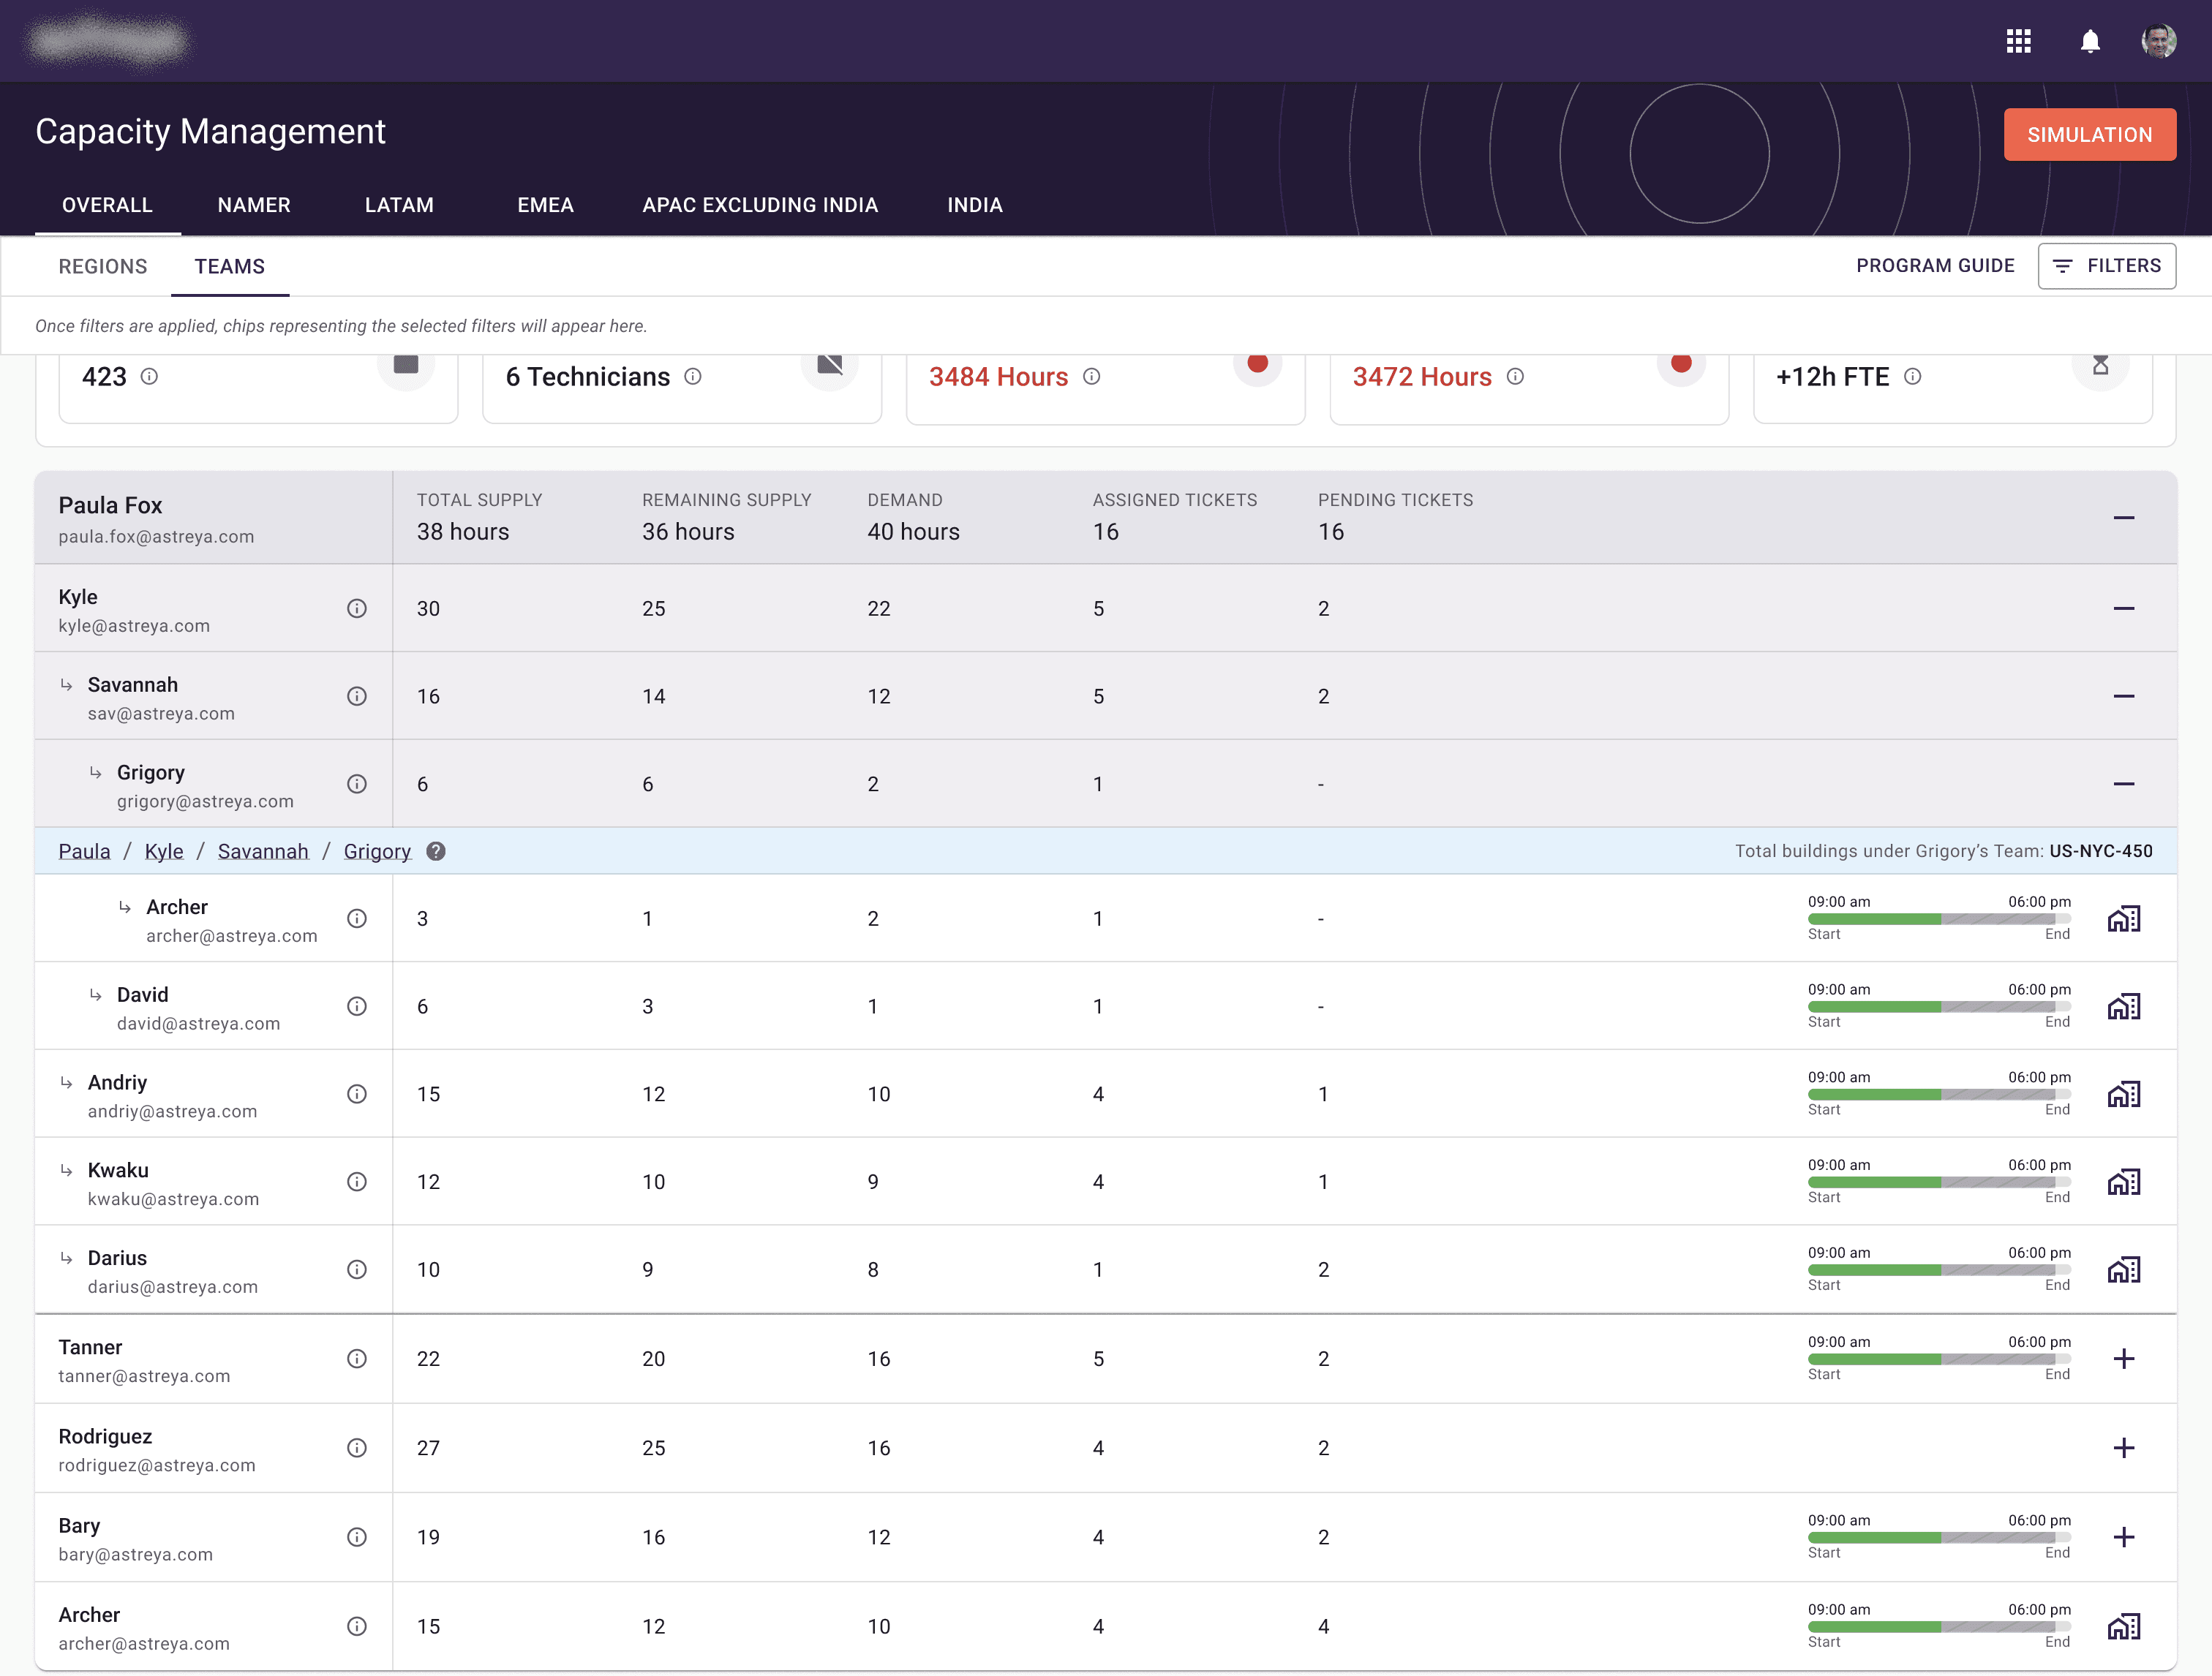The image size is (2212, 1676).
Task: Click info icon next to Kyle
Action: tap(357, 608)
